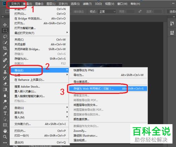Viewport: 176px width, 147px height.
Task: Open the 文件(F) menu
Action: coord(15,4)
